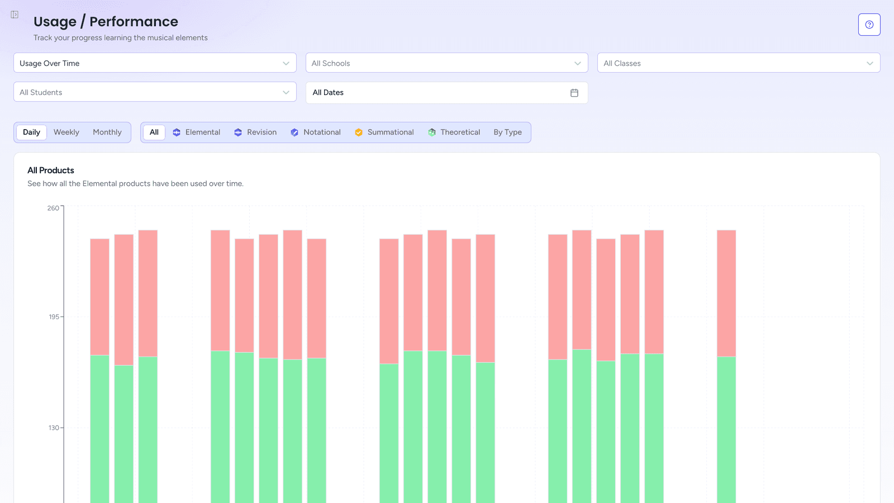Filter chart by Elemental label
894x503 pixels.
(x=203, y=132)
